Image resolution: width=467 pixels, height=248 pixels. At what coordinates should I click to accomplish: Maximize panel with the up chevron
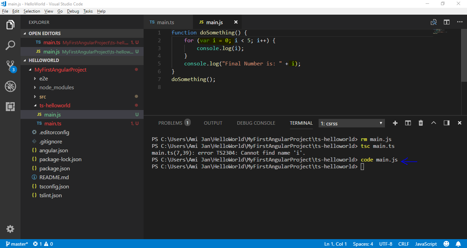[x=433, y=123]
